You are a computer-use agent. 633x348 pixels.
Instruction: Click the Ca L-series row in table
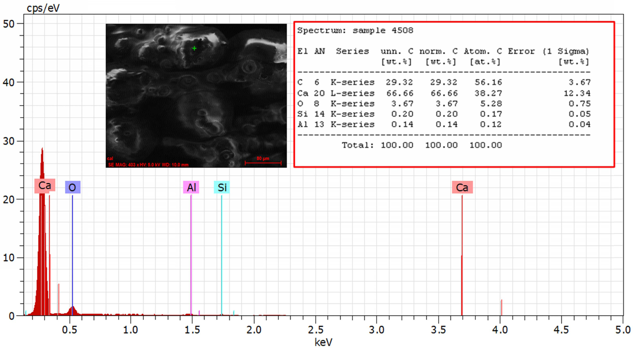444,93
